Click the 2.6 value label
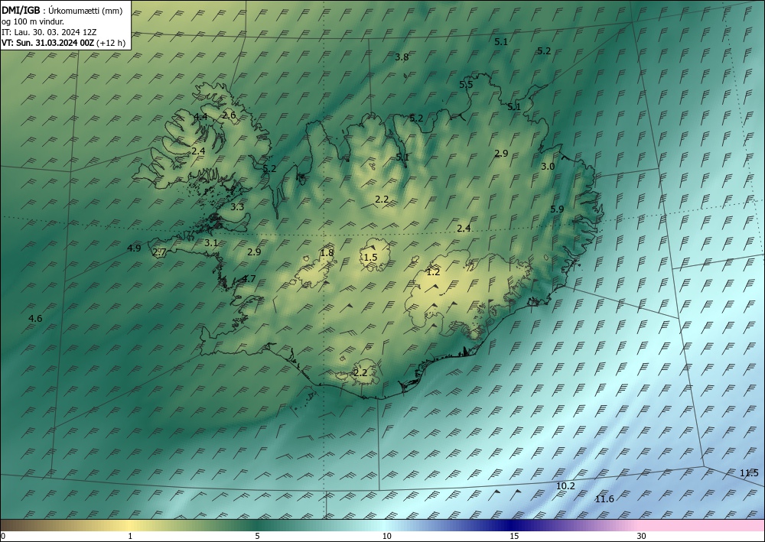The image size is (765, 542). [x=229, y=115]
